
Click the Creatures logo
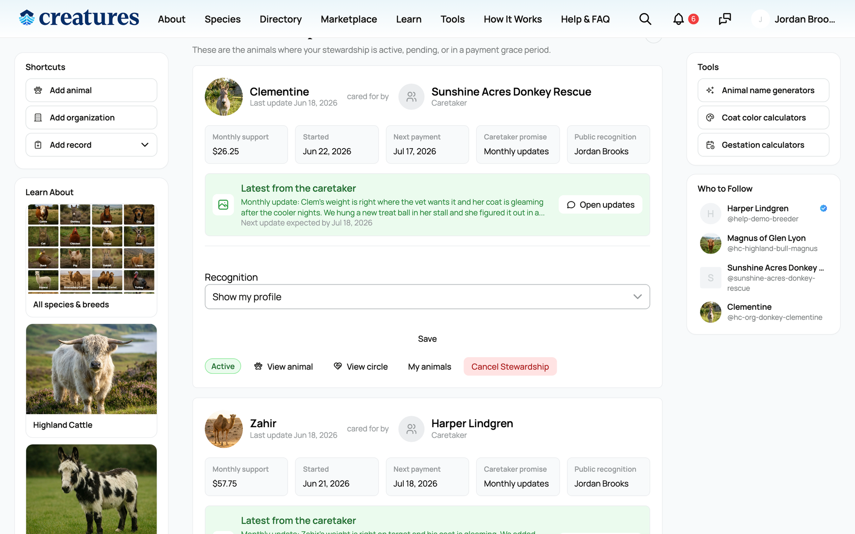(x=79, y=18)
